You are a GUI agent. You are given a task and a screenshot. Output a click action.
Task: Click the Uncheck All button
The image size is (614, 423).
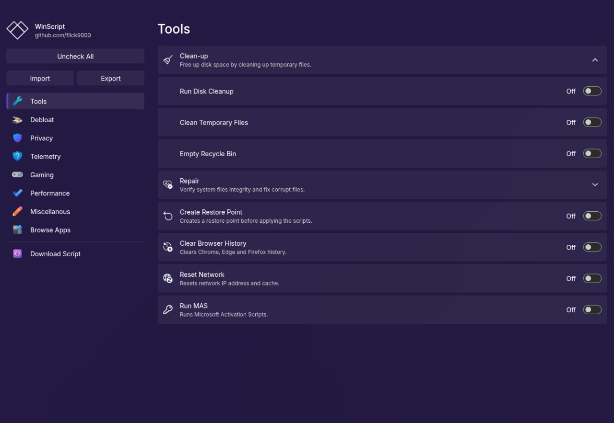coord(75,56)
